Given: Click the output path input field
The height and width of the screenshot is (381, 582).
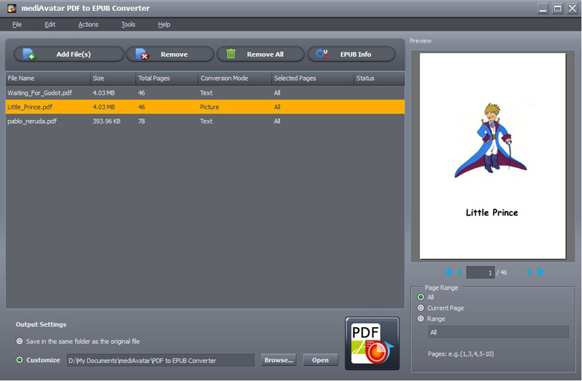Looking at the screenshot, I should pos(160,360).
